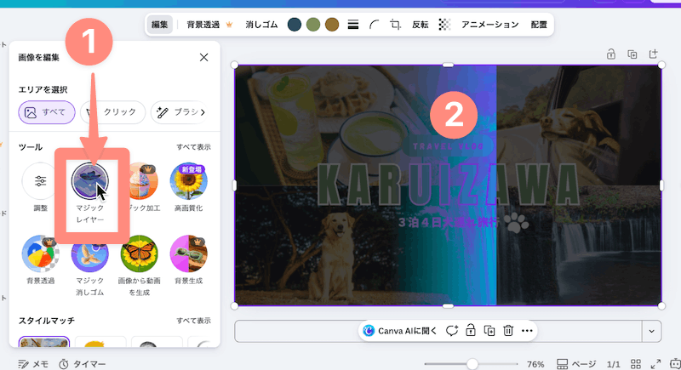Screen dimensions: 681x370
Task: Click the 3泊4日犬連れ旅行 subtitle on canvas
Action: 449,223
